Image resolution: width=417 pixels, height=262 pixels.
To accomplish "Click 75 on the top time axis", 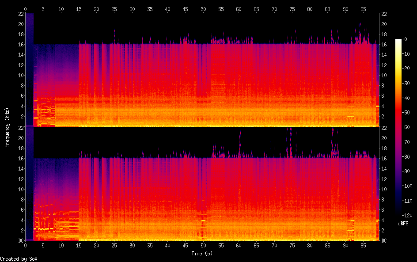I will pos(292,9).
